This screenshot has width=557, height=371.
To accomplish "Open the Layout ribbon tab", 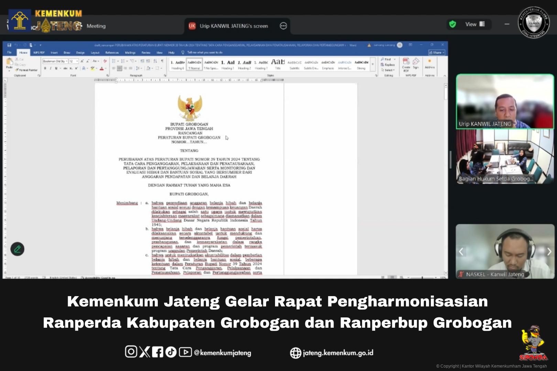I will [95, 53].
